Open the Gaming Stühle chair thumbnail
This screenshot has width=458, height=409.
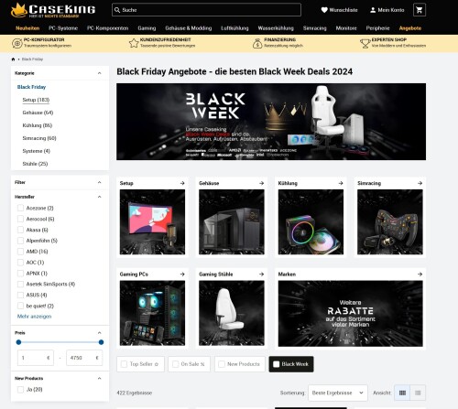[232, 313]
